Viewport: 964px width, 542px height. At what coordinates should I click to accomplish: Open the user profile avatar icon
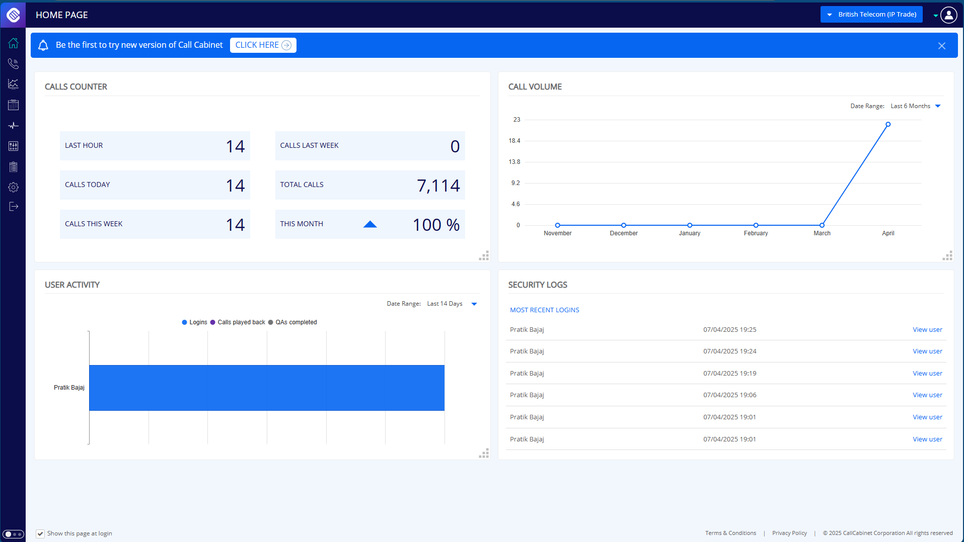(949, 15)
